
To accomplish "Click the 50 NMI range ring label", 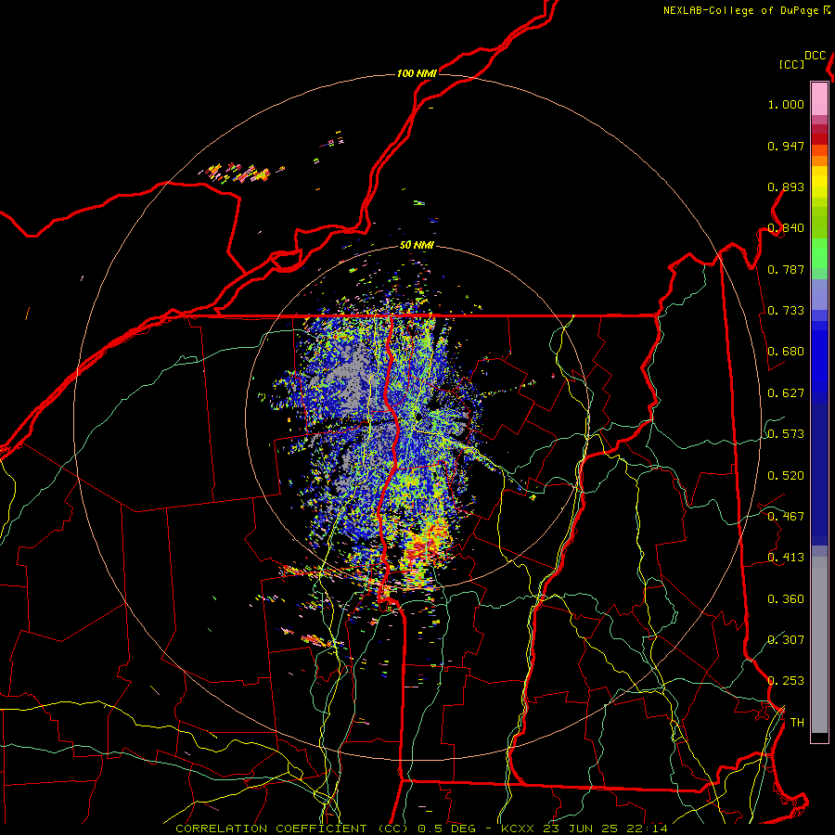I will pos(417,245).
